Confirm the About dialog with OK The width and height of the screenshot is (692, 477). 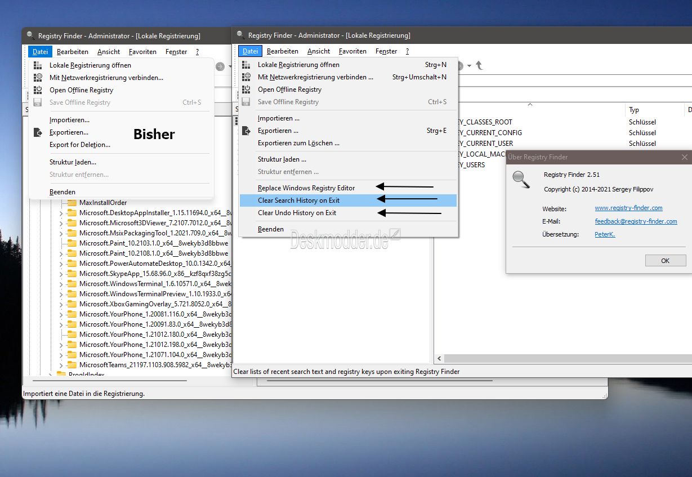coord(666,261)
